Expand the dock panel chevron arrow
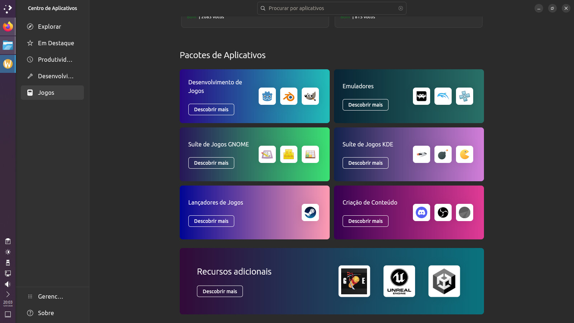574x323 pixels. [8, 294]
